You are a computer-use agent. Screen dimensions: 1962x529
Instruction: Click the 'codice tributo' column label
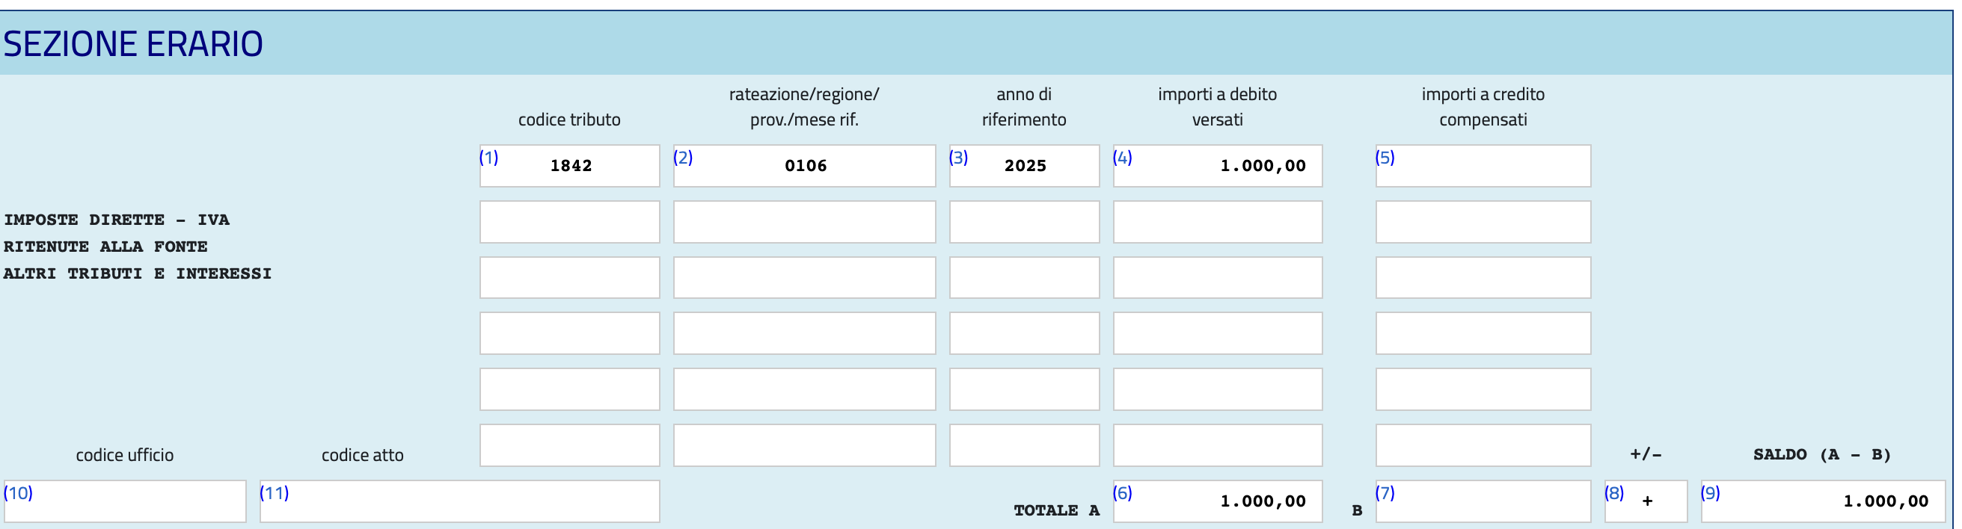(569, 120)
